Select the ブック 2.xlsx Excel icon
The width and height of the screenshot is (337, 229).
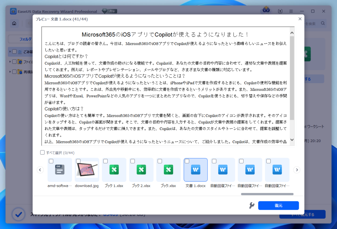coord(141,170)
